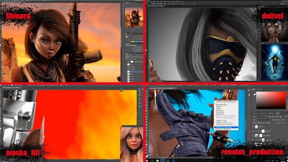
Task: Filter adjustment layers in renatos_prodaction Layers panel
Action: (273, 117)
